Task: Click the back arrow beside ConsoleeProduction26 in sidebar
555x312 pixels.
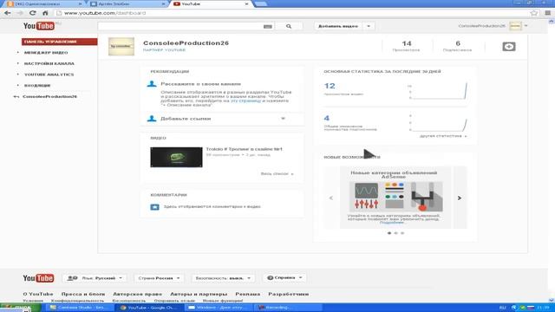Action: 16,96
